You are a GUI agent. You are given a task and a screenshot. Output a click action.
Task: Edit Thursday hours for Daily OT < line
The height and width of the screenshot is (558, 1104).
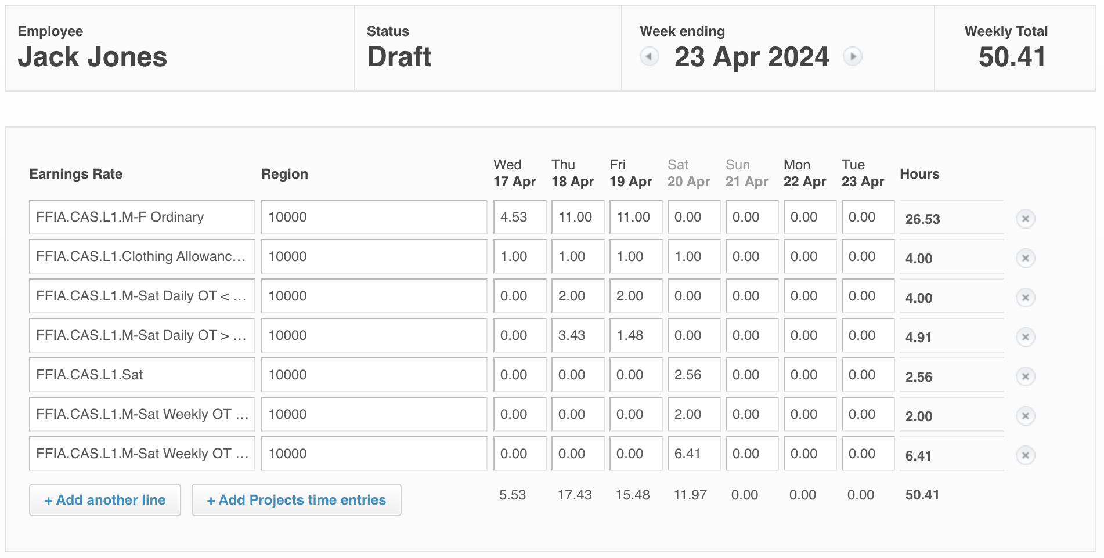point(578,296)
